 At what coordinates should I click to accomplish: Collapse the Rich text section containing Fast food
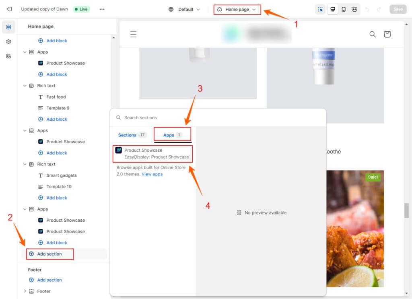click(25, 85)
